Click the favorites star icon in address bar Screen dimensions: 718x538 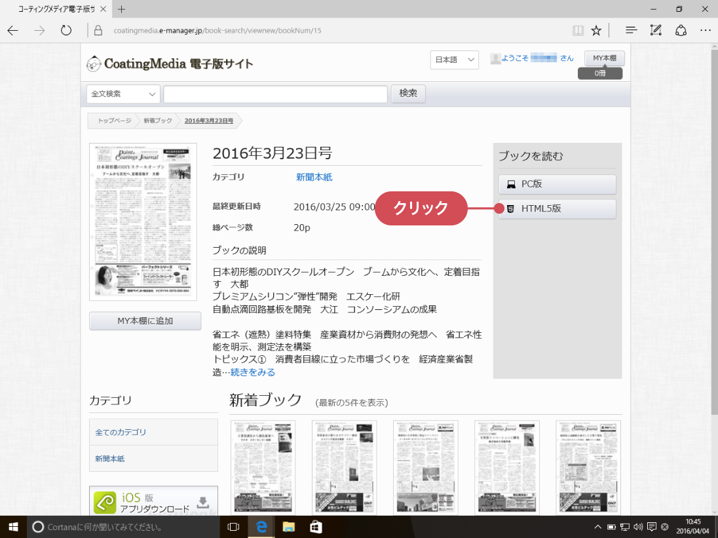[x=596, y=30]
